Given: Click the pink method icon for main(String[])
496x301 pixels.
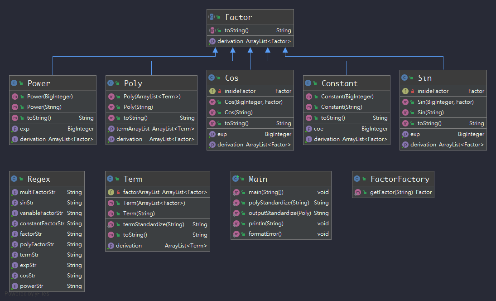Looking at the screenshot, I should 236,192.
